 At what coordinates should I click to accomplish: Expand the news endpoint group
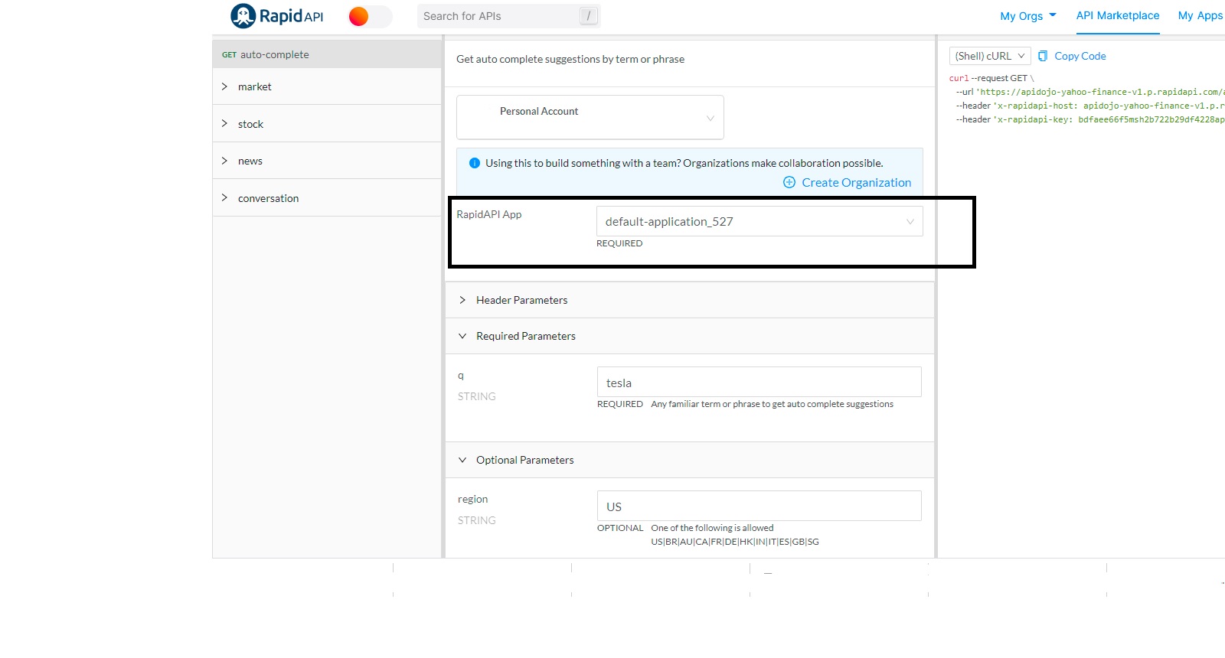click(327, 161)
